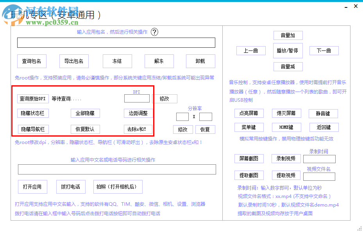Focus the app package name input box
The image size is (363, 232).
pos(116,43)
